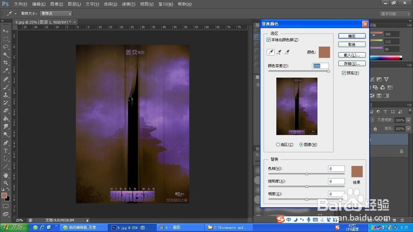Select the Healing Brush tool

[6, 79]
